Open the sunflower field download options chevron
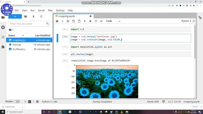 coord(23,107)
